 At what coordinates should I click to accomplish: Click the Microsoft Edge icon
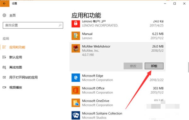coord(76,78)
